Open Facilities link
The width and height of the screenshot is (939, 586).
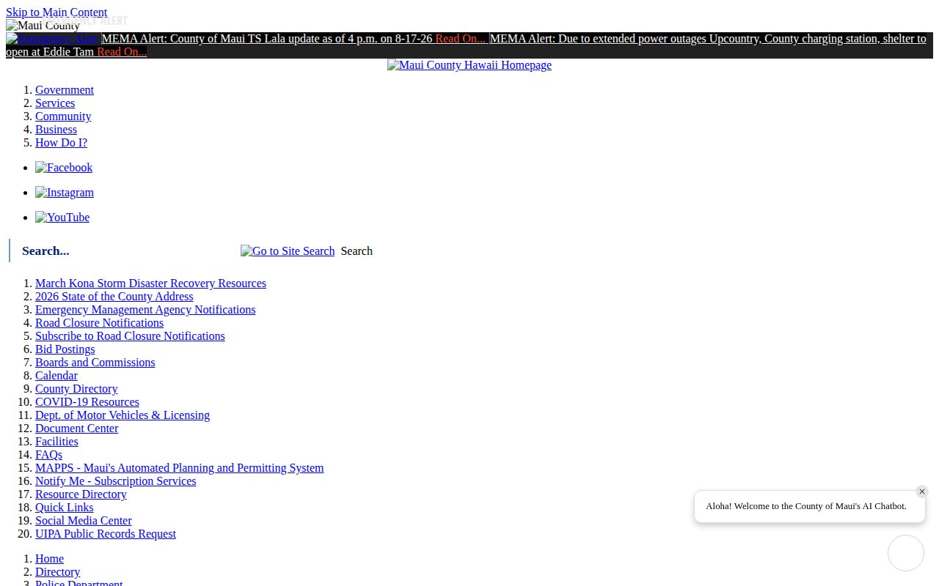coord(56,442)
